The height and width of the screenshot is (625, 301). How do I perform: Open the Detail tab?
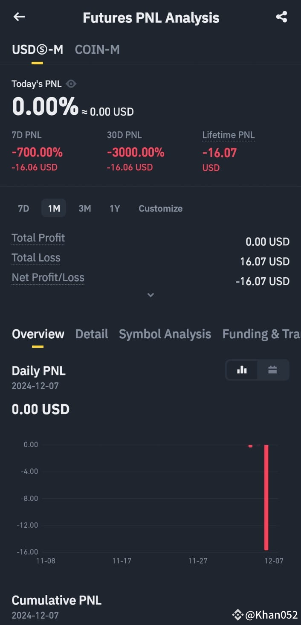92,334
